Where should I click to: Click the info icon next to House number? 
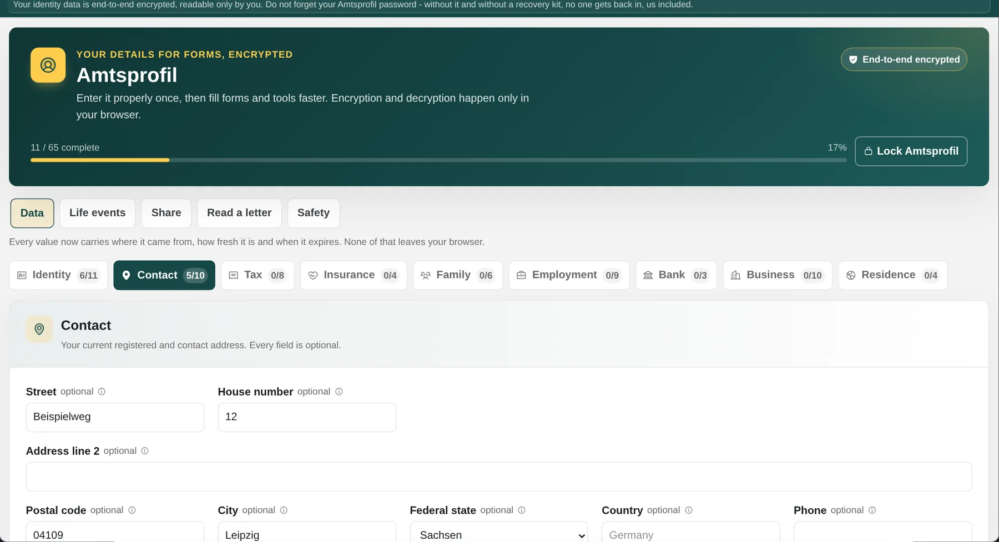339,392
